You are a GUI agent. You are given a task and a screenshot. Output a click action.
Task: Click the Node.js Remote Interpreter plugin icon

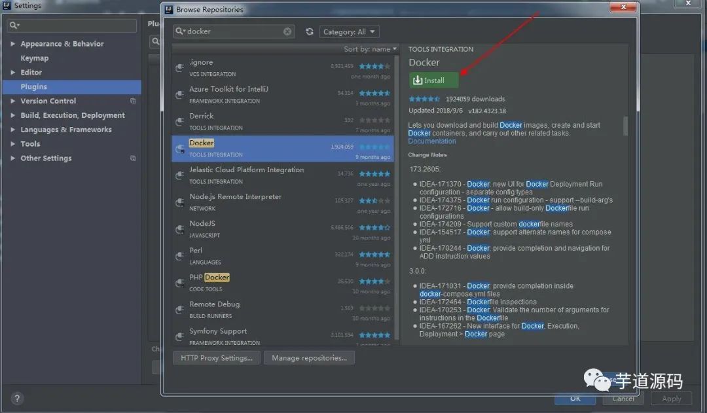179,202
